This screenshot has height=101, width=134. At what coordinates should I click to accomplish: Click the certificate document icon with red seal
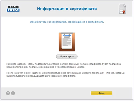[122, 9]
